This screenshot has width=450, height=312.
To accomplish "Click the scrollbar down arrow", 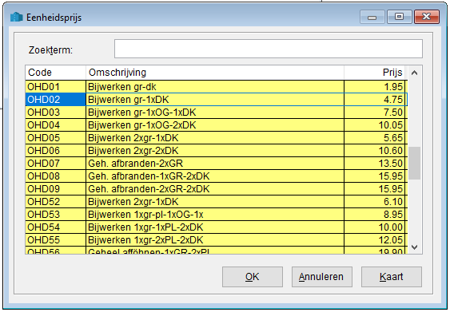I will pos(414,247).
